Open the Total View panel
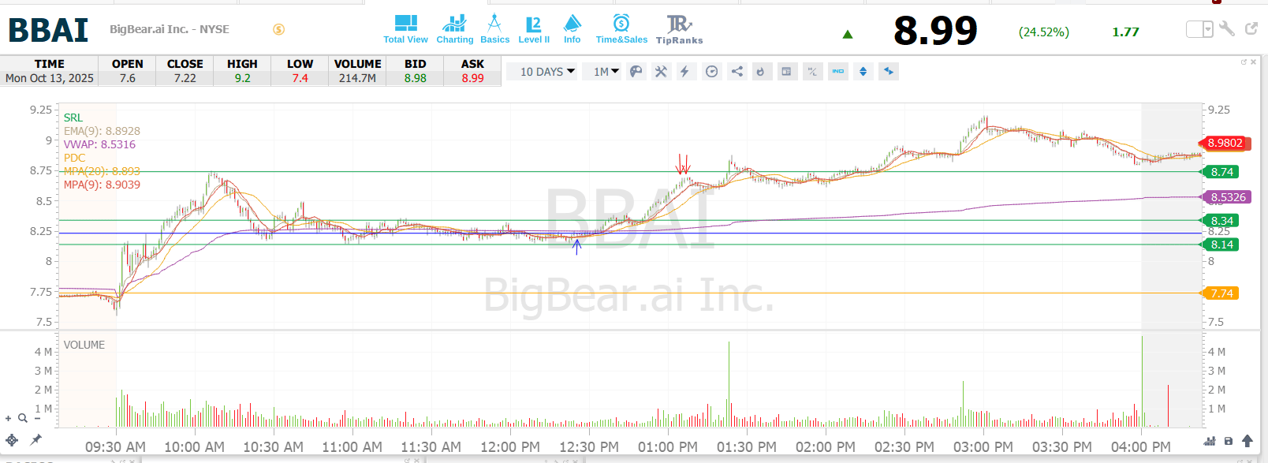Image resolution: width=1268 pixels, height=463 pixels. [x=405, y=29]
